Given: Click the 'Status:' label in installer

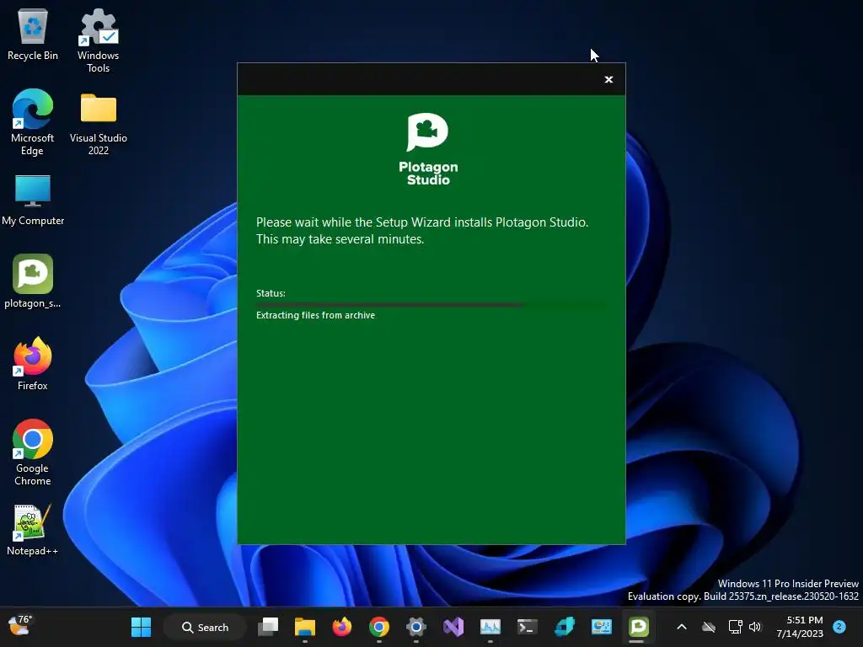Looking at the screenshot, I should point(271,293).
